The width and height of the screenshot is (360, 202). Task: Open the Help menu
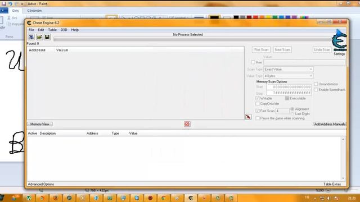click(75, 30)
